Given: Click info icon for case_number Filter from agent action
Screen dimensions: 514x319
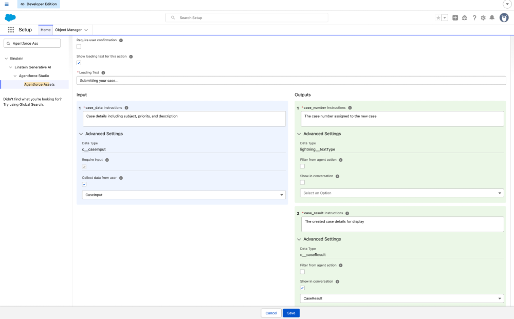Looking at the screenshot, I should (341, 160).
